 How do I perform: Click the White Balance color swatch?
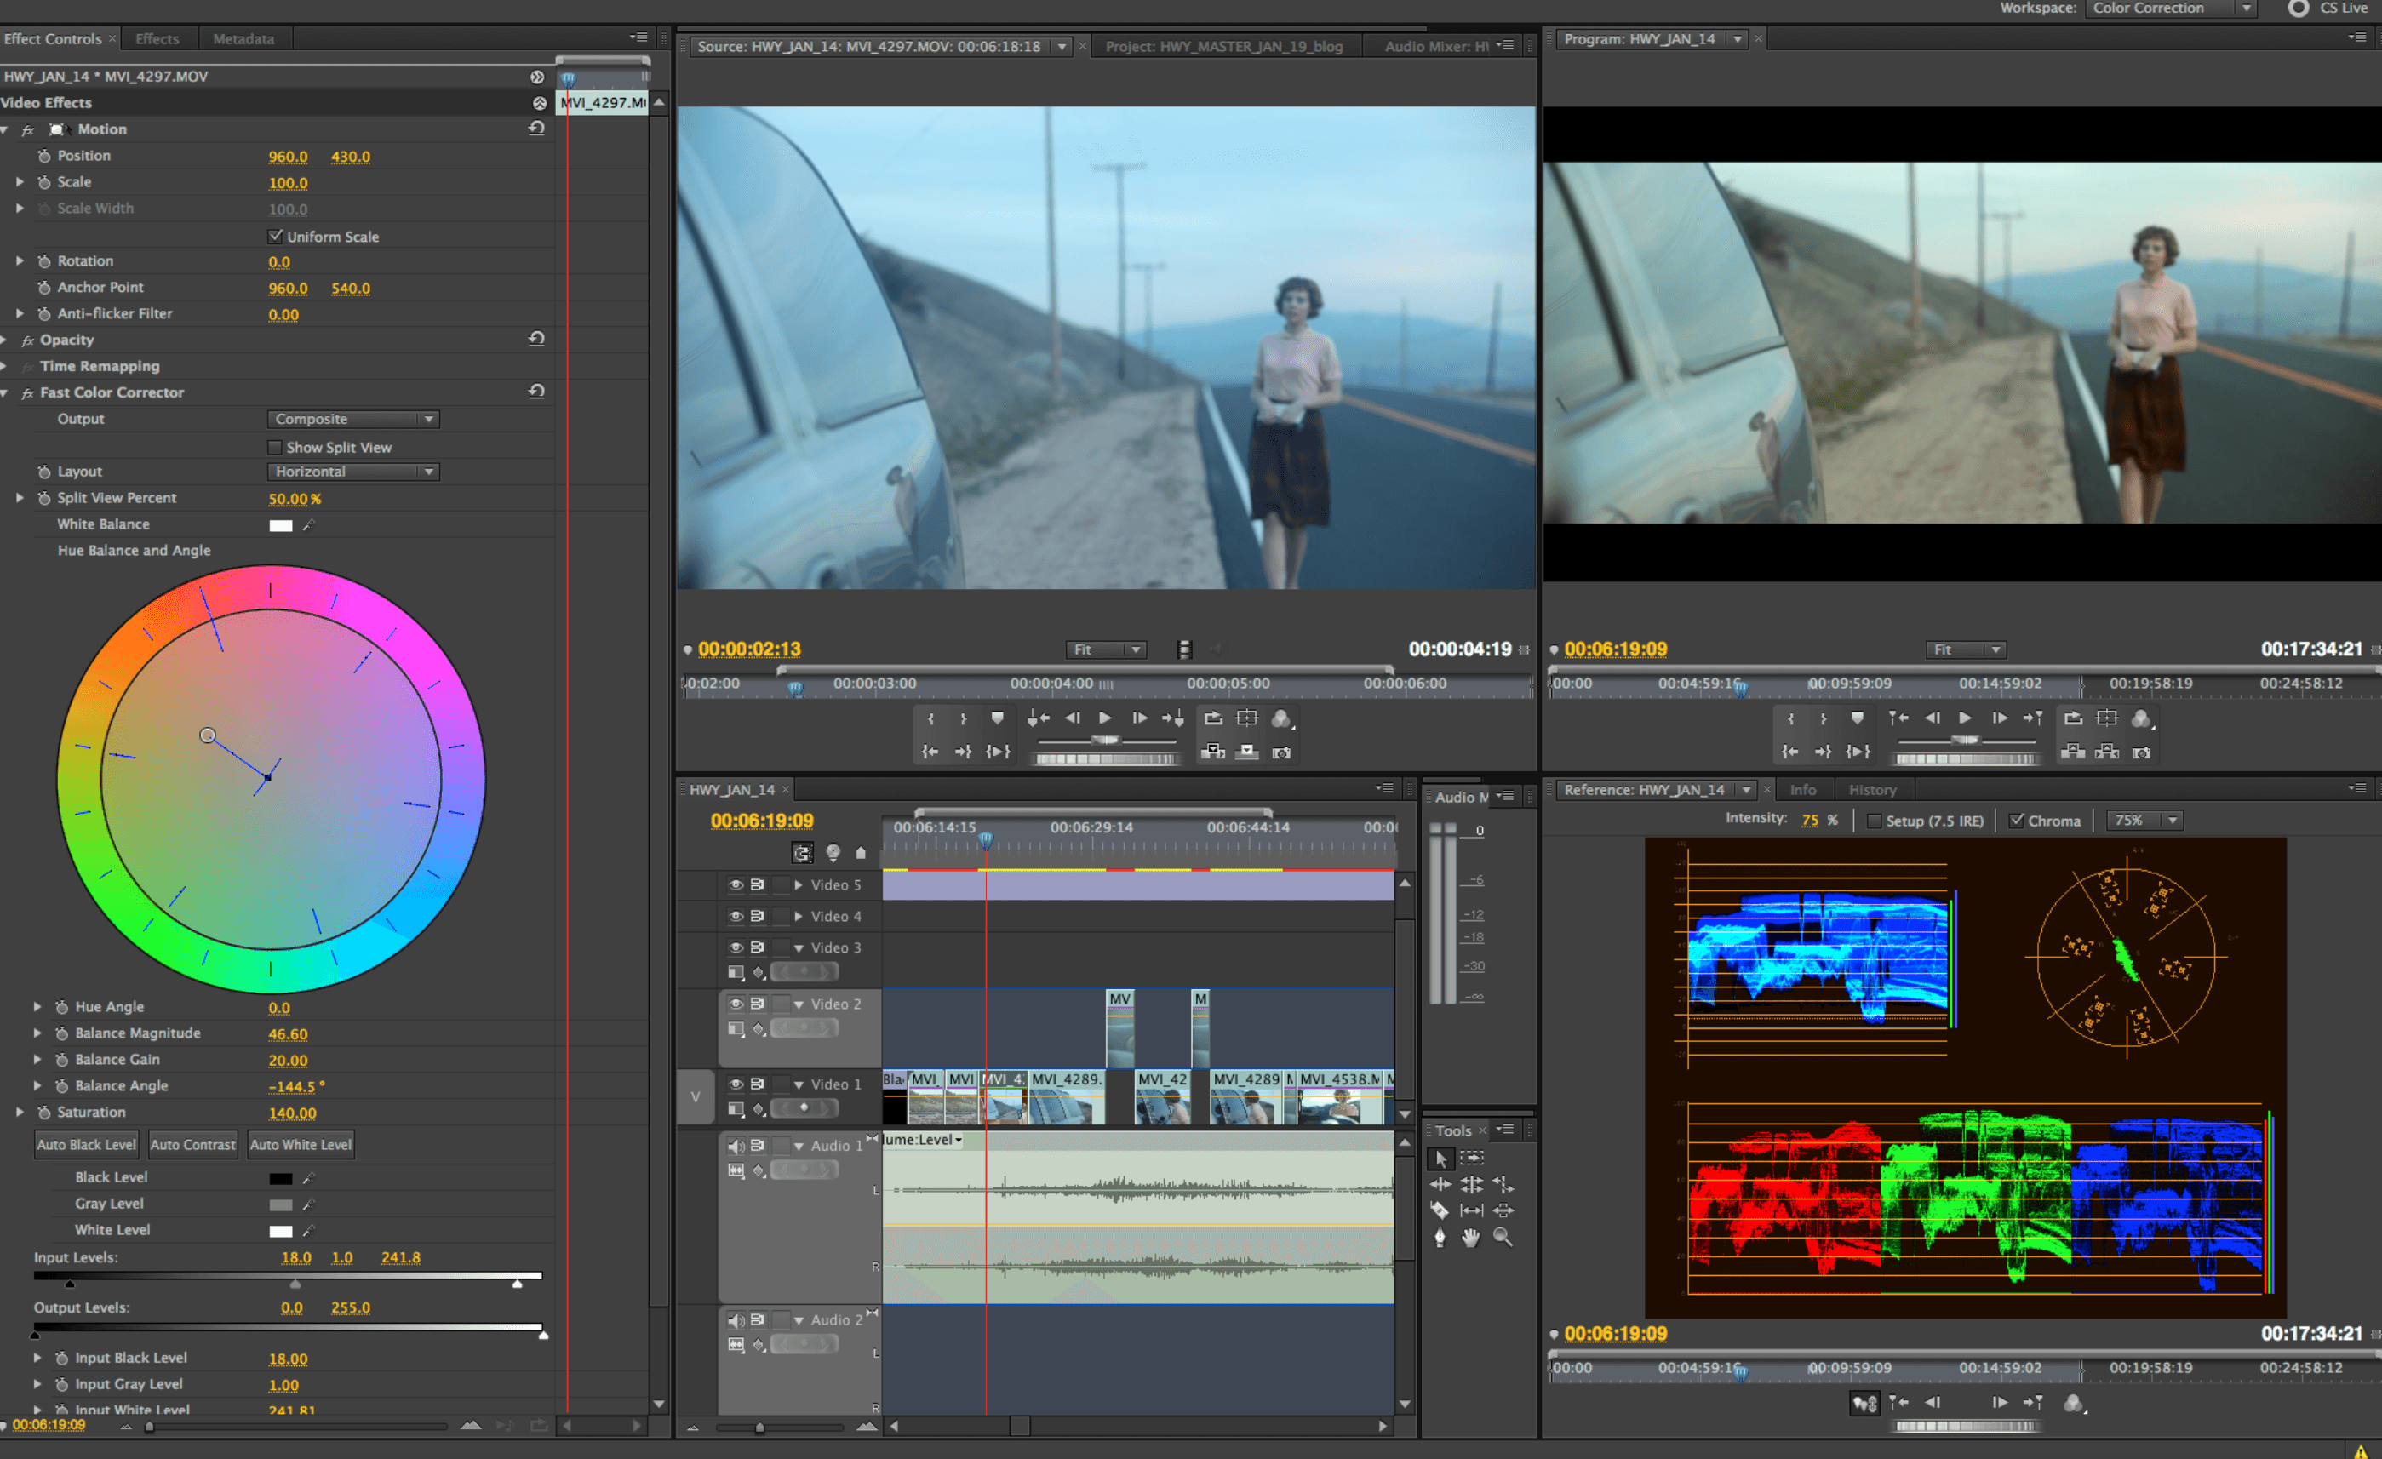point(280,525)
